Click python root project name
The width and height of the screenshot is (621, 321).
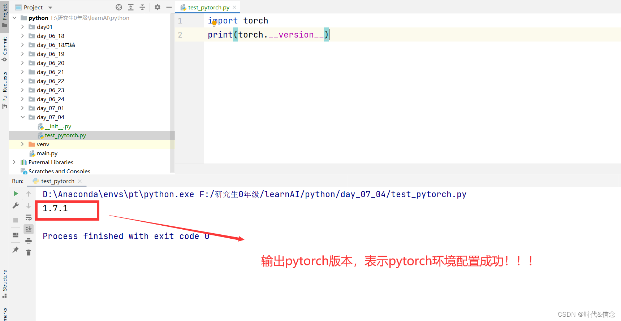click(x=38, y=18)
